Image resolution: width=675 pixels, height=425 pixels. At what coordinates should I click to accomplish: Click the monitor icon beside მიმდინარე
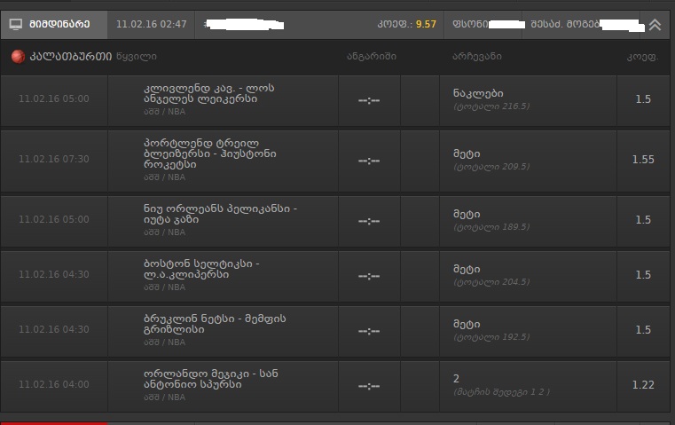pyautogui.click(x=16, y=25)
